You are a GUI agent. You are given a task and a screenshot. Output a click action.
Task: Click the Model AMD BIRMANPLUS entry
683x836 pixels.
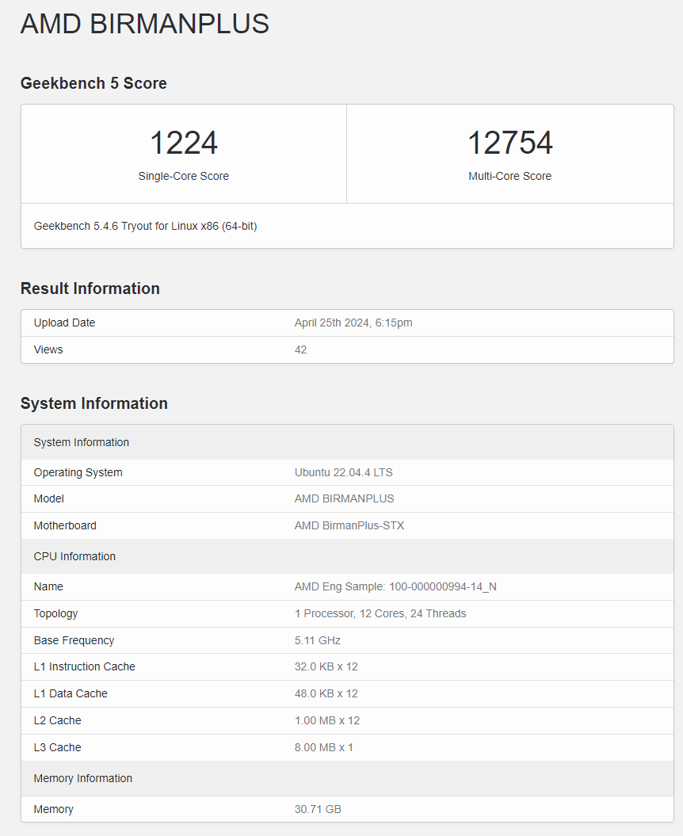click(x=344, y=498)
